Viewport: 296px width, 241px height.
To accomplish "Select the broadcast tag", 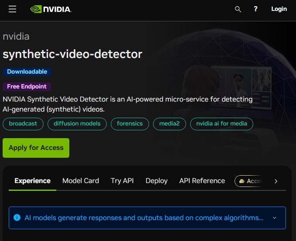I will click(x=23, y=124).
